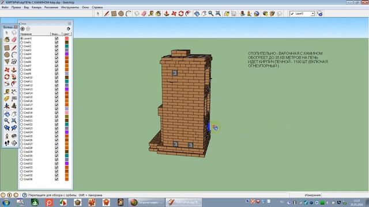Hide Слой10 using its visible checkbox
369x207 pixels.
tap(57, 78)
